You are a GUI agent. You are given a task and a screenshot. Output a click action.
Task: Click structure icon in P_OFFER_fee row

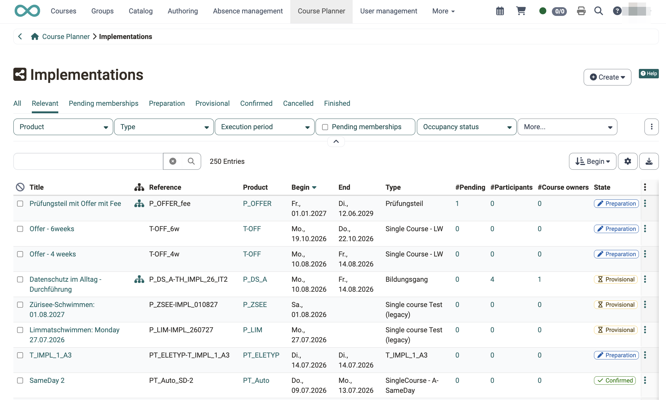139,203
